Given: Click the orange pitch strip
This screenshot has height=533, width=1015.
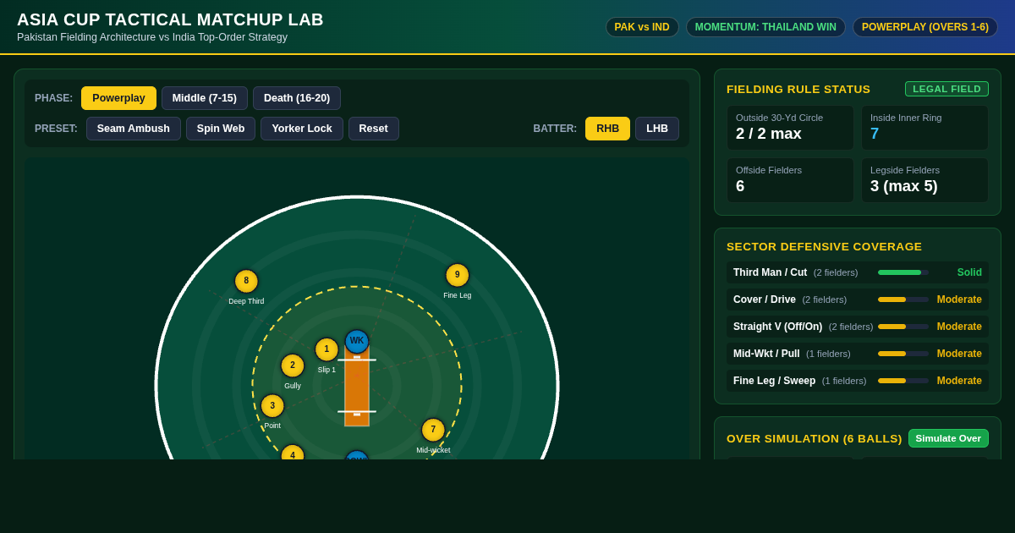Looking at the screenshot, I should [357, 386].
